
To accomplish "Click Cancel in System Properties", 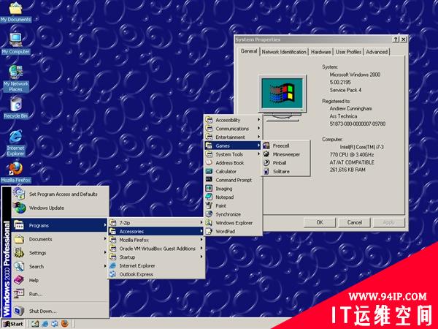I will [x=355, y=222].
